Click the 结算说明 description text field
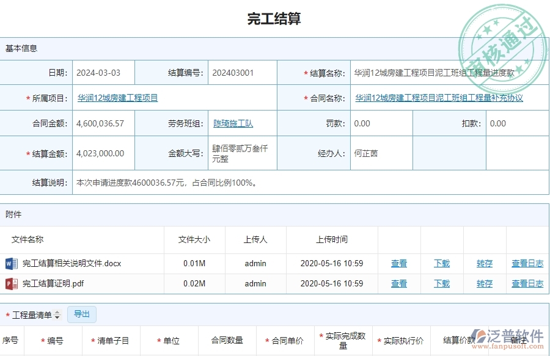 (x=244, y=183)
